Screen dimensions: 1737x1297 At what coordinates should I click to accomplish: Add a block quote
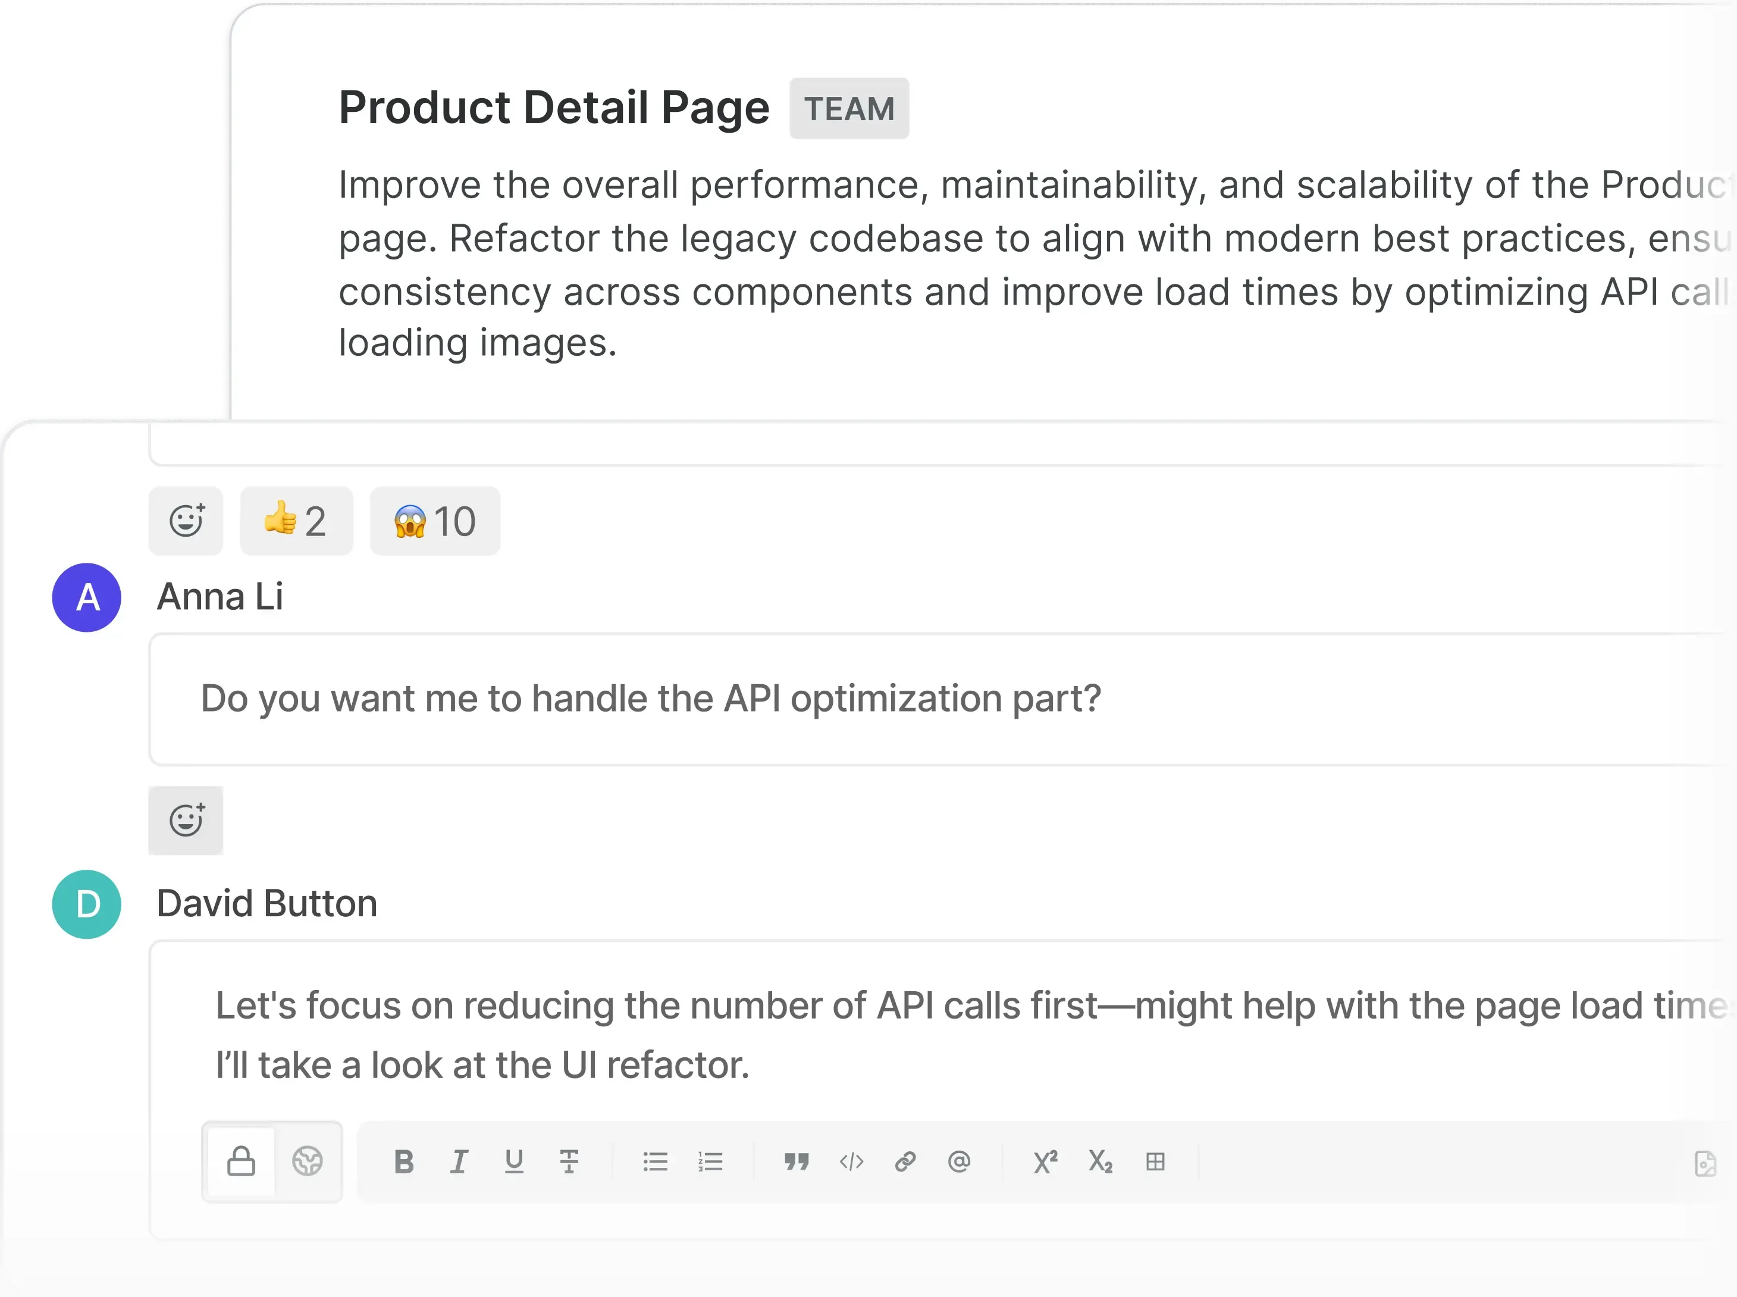(x=797, y=1161)
